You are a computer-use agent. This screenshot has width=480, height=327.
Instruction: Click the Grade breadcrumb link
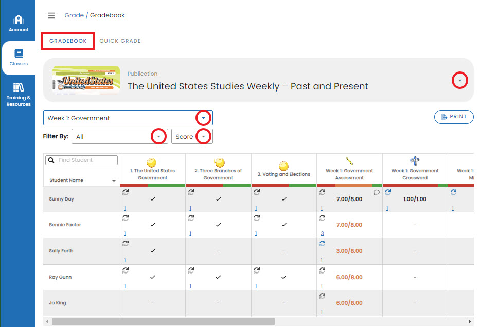[x=74, y=15]
